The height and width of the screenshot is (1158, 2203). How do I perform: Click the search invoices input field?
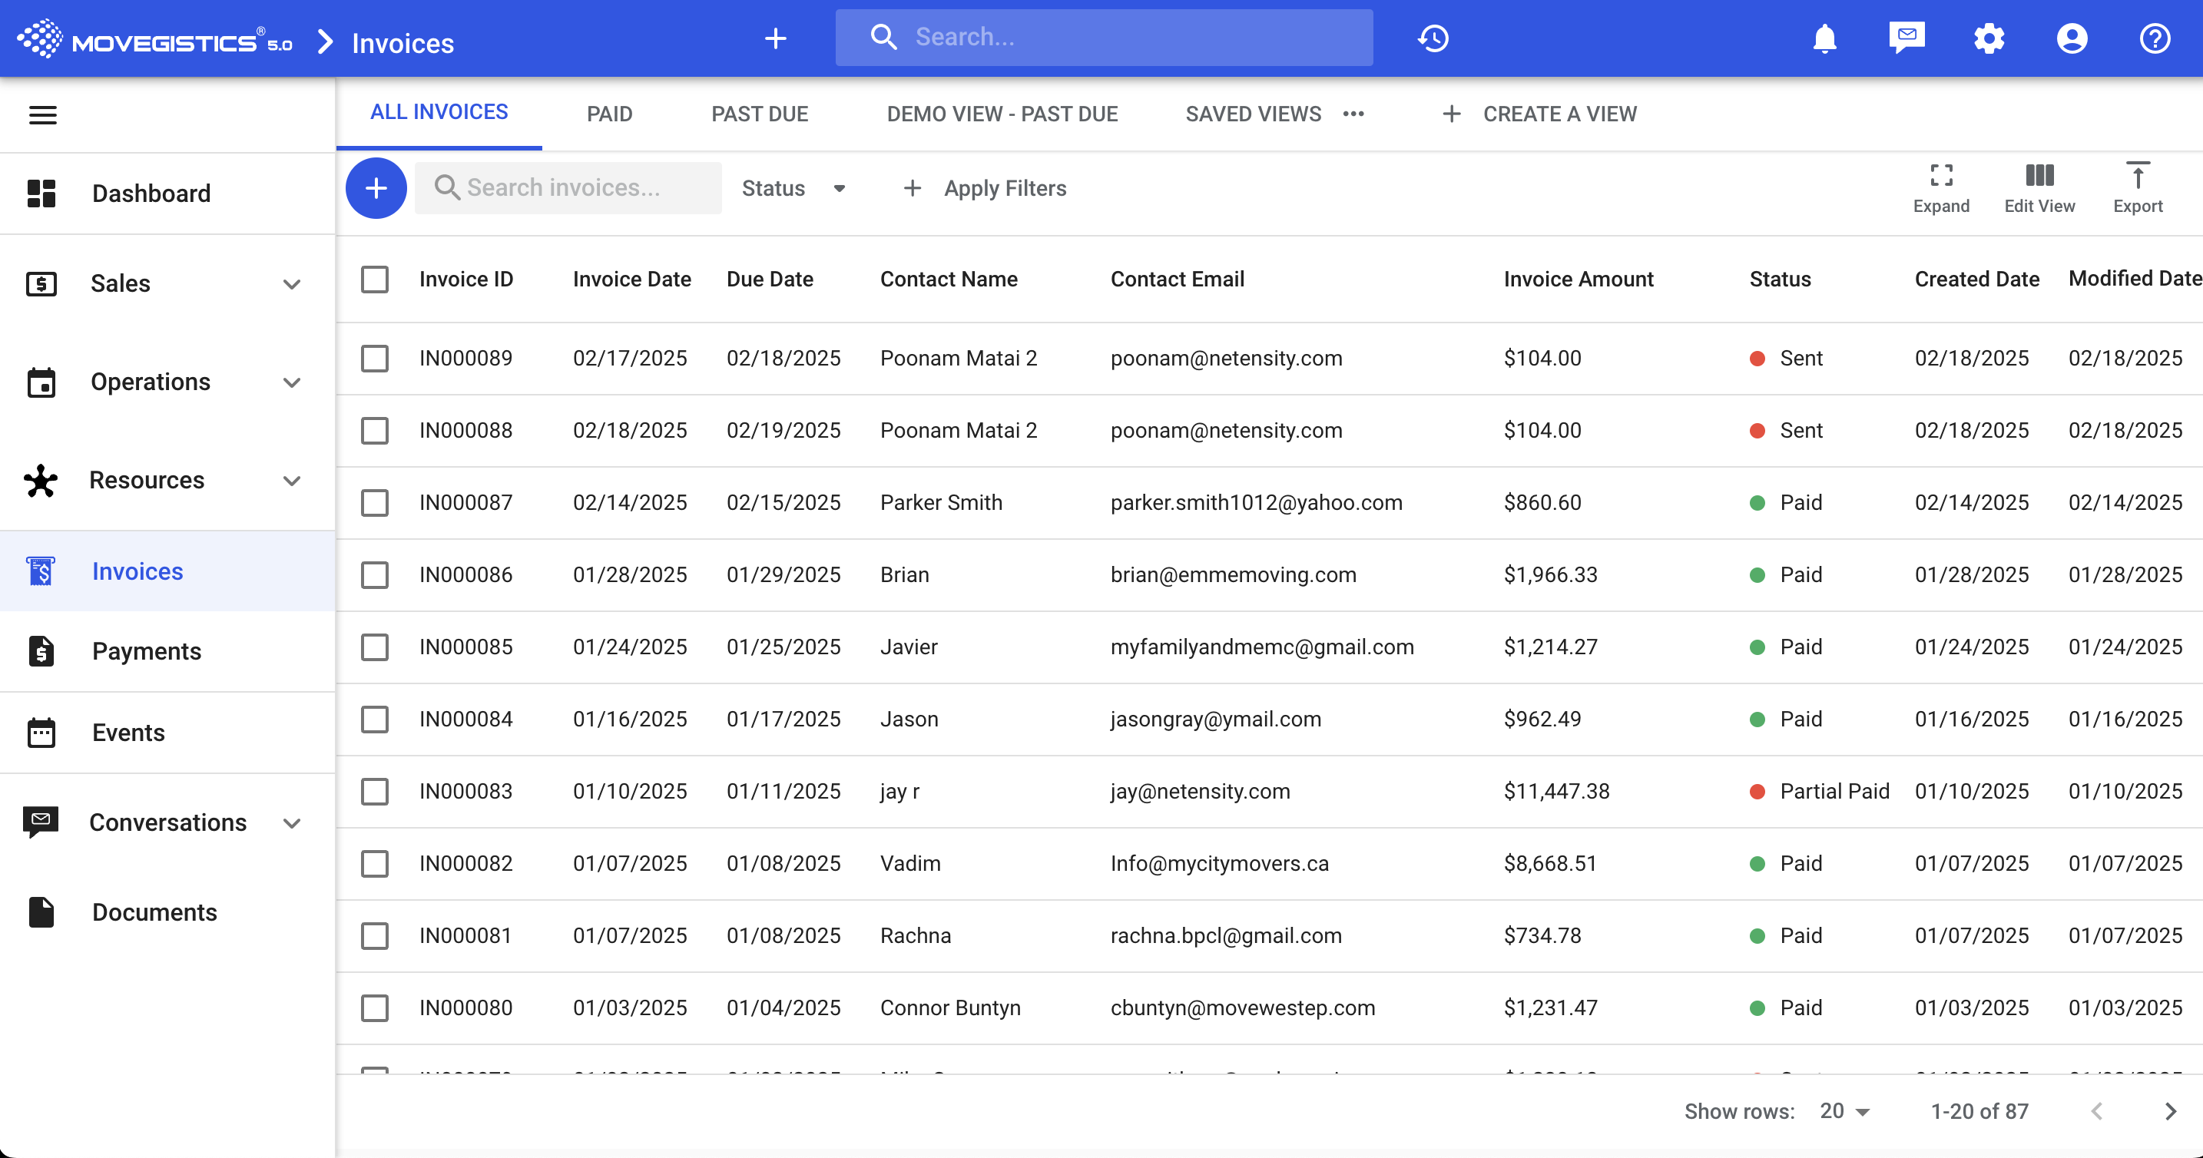tap(568, 187)
